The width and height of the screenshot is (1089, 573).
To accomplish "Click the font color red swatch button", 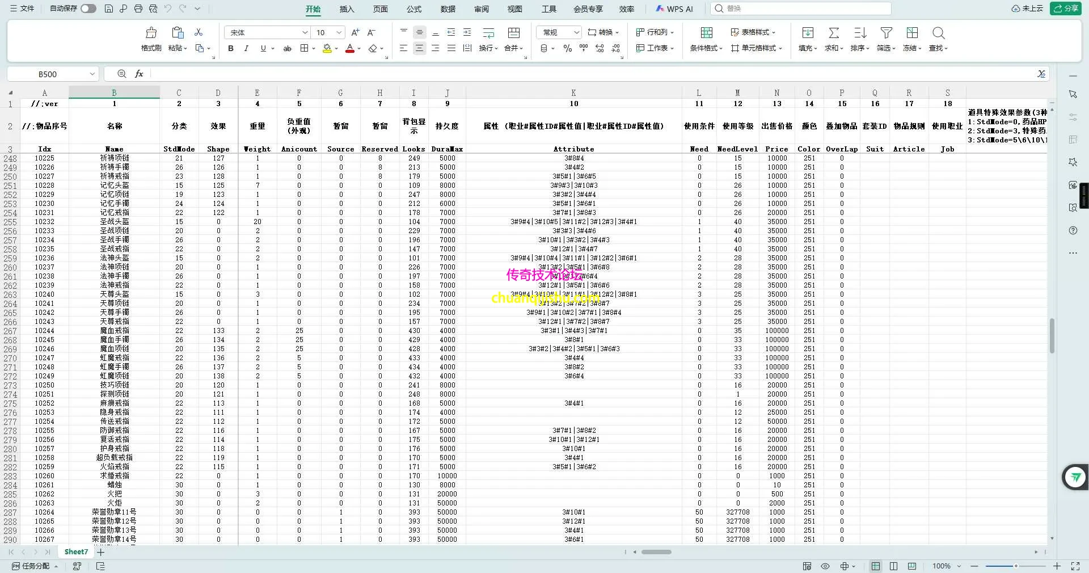I will (x=350, y=49).
